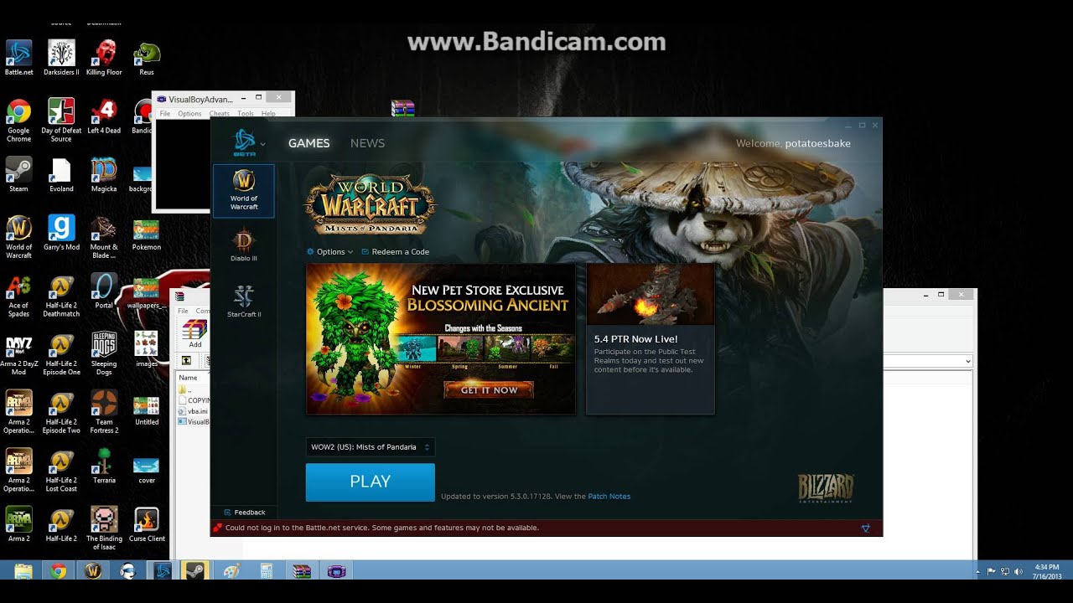
Task: Open the Steam desktop shortcut
Action: pos(18,174)
